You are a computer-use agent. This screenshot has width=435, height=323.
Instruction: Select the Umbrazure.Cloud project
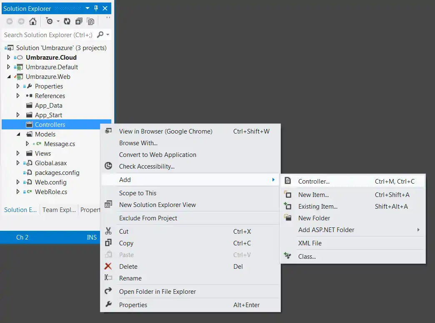tap(51, 57)
